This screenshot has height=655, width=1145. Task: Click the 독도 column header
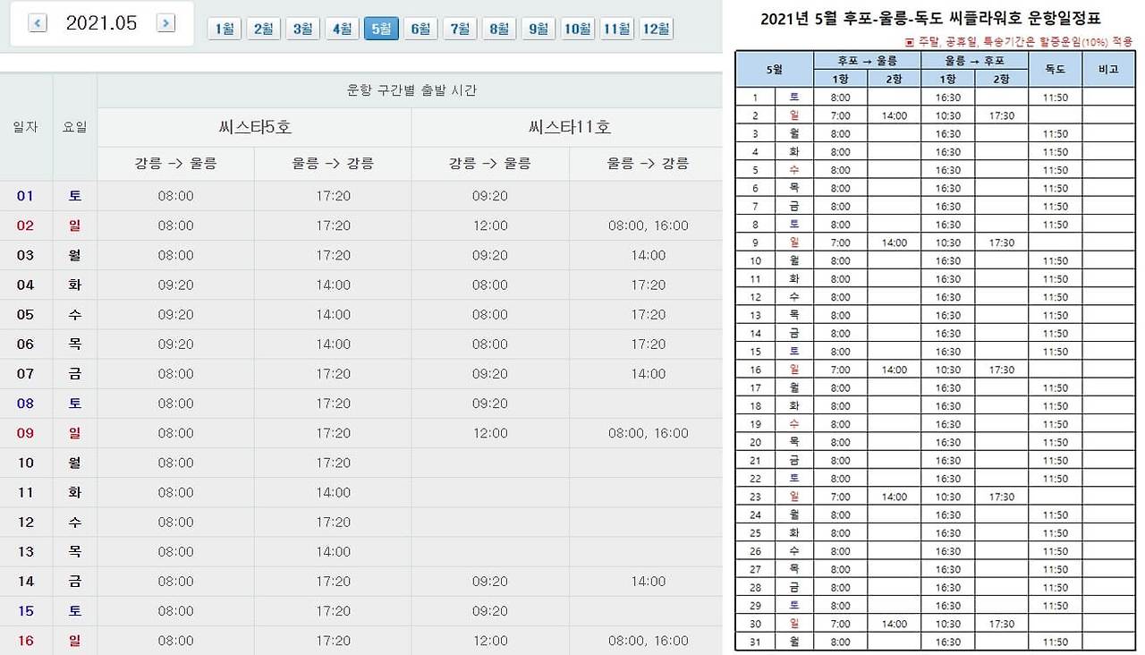click(1056, 69)
